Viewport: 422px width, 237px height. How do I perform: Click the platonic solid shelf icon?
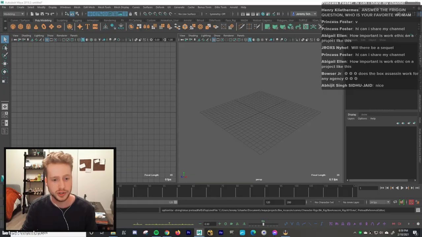(70, 27)
